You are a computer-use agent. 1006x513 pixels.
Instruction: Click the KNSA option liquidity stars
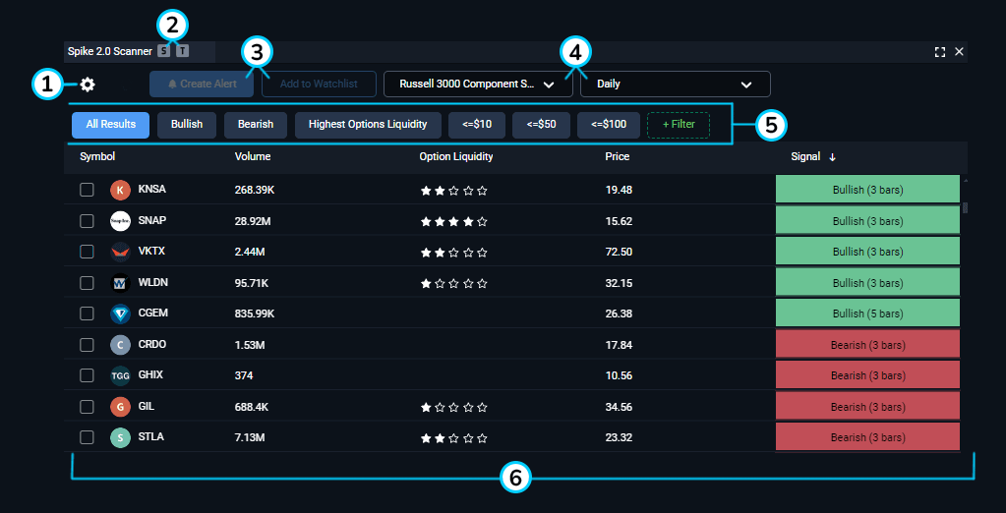tap(453, 191)
